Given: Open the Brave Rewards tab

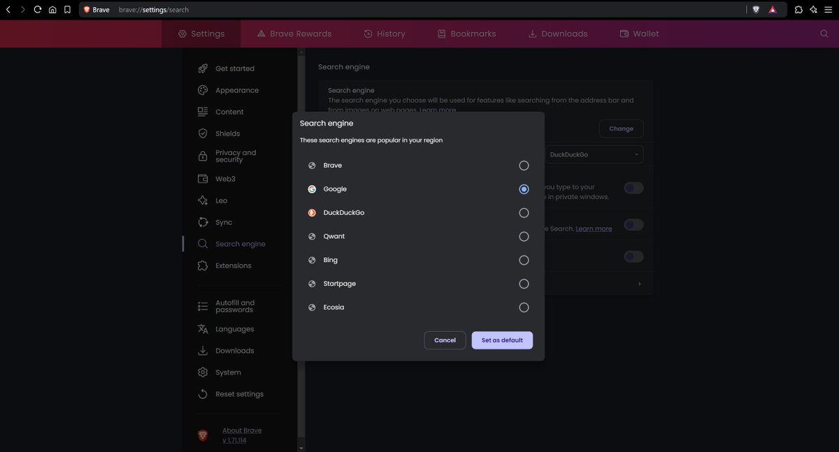Looking at the screenshot, I should point(294,34).
